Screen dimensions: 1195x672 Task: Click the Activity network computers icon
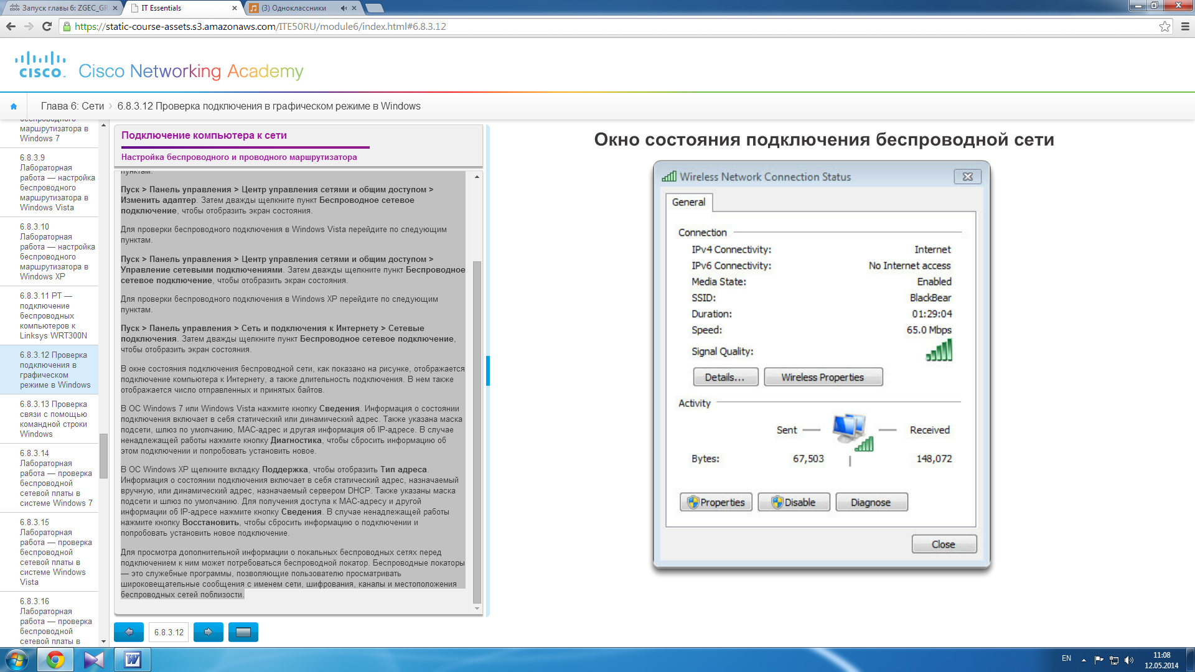pyautogui.click(x=851, y=432)
